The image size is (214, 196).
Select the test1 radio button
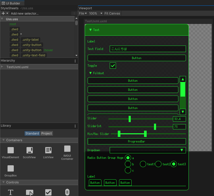[x=143, y=164]
